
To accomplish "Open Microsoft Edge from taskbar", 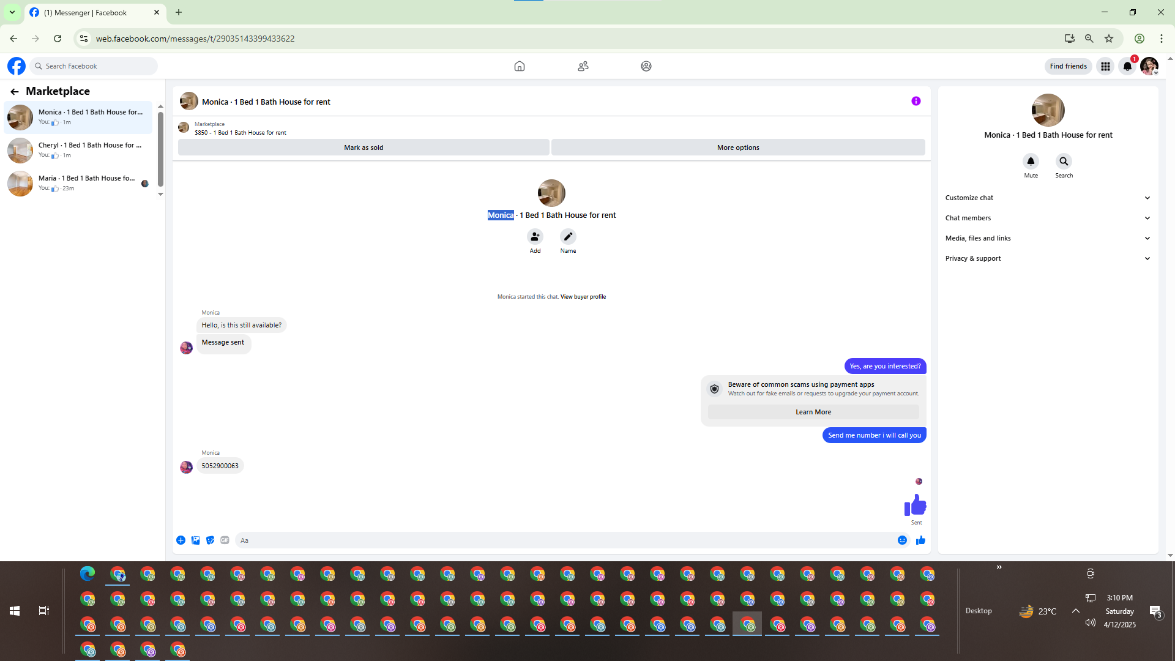I will [x=88, y=573].
